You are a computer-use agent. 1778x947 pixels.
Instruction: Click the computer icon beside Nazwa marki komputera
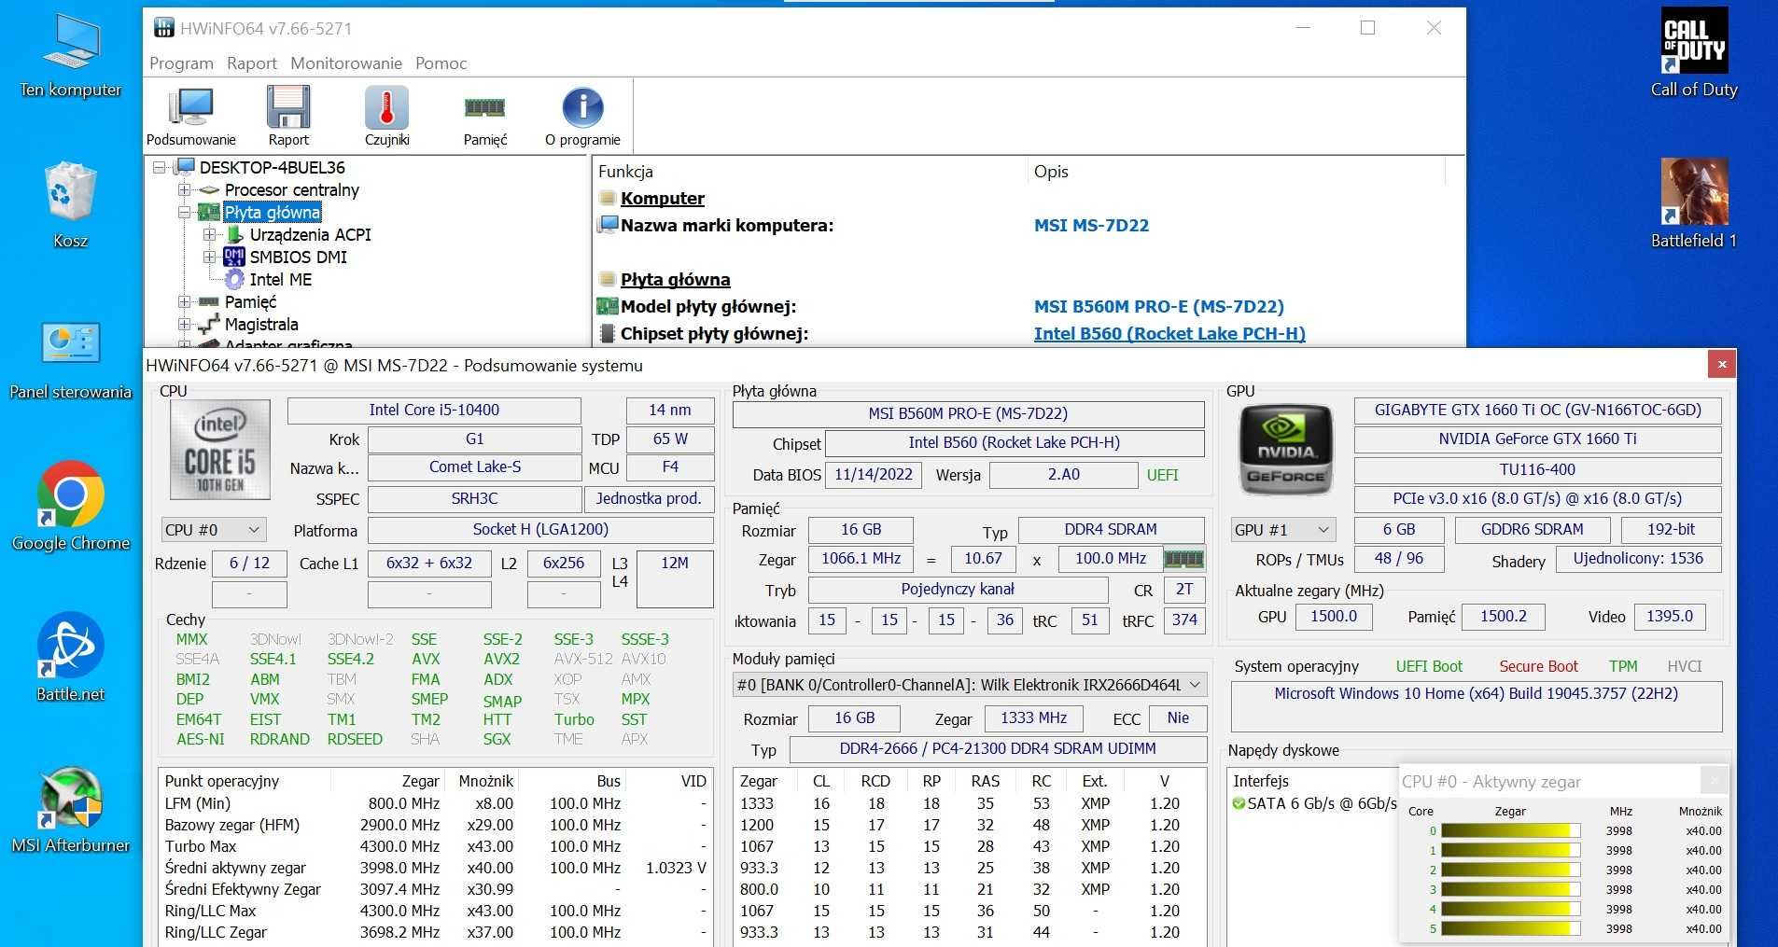coord(608,225)
